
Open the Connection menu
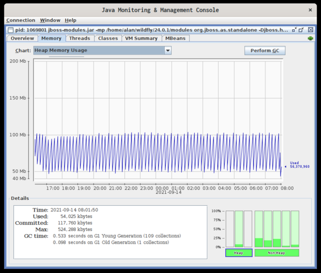20,20
